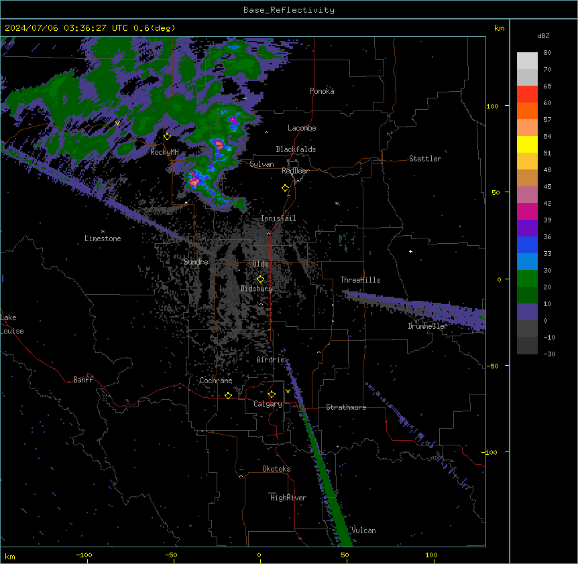Click the Airdrie label
This screenshot has width=578, height=564.
pyautogui.click(x=271, y=360)
